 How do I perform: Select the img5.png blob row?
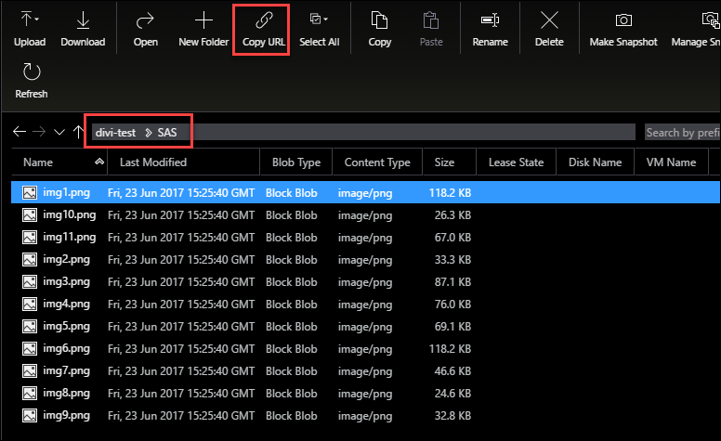click(x=365, y=326)
